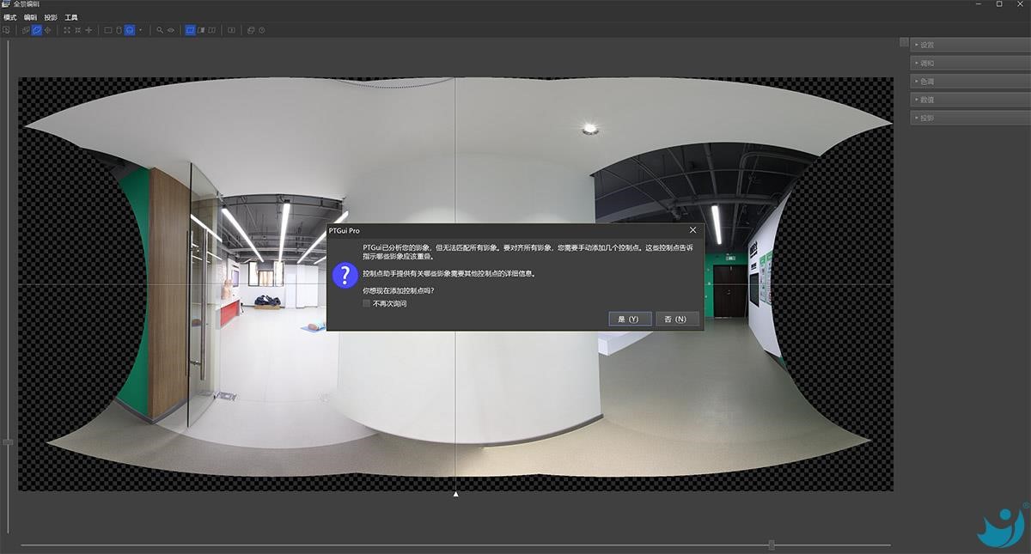This screenshot has height=554, width=1031.
Task: Toggle the highlighted panorama edit mode icon
Action: click(36, 30)
